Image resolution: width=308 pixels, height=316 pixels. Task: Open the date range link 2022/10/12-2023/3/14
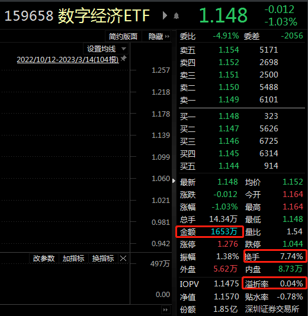click(68, 60)
